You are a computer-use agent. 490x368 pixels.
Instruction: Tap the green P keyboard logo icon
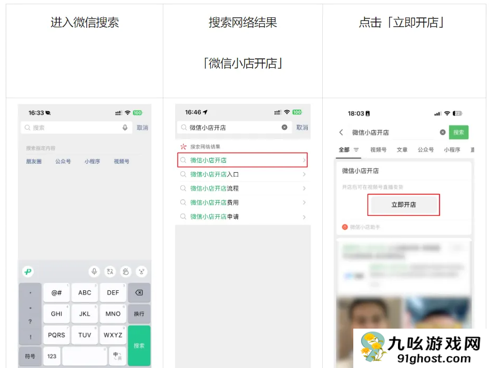[28, 271]
